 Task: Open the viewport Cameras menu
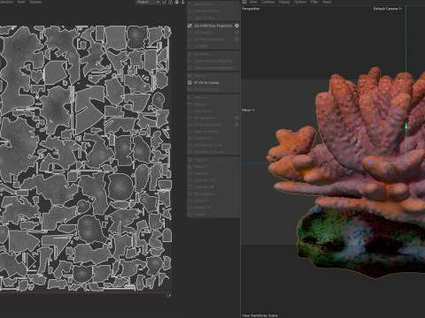pos(267,2)
